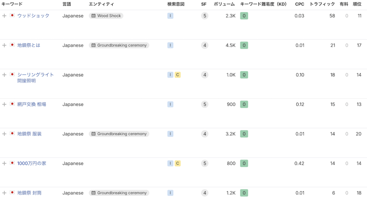
Task: Click the green KD 0 badge for ウッドショック
Action: [x=244, y=16]
